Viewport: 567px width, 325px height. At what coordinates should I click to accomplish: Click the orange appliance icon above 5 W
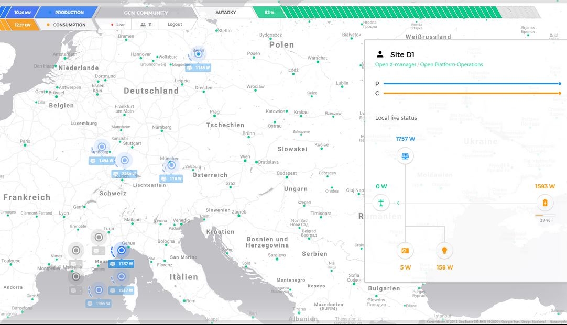click(405, 251)
